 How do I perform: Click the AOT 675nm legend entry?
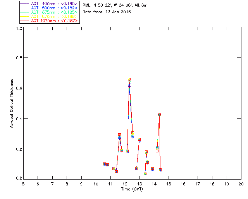tap(49, 12)
